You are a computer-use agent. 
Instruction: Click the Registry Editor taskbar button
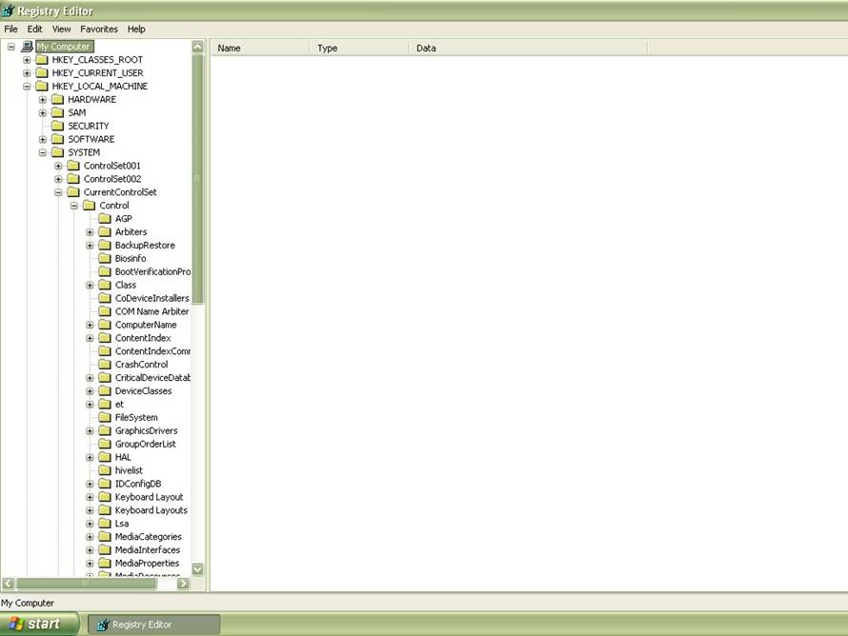[153, 625]
